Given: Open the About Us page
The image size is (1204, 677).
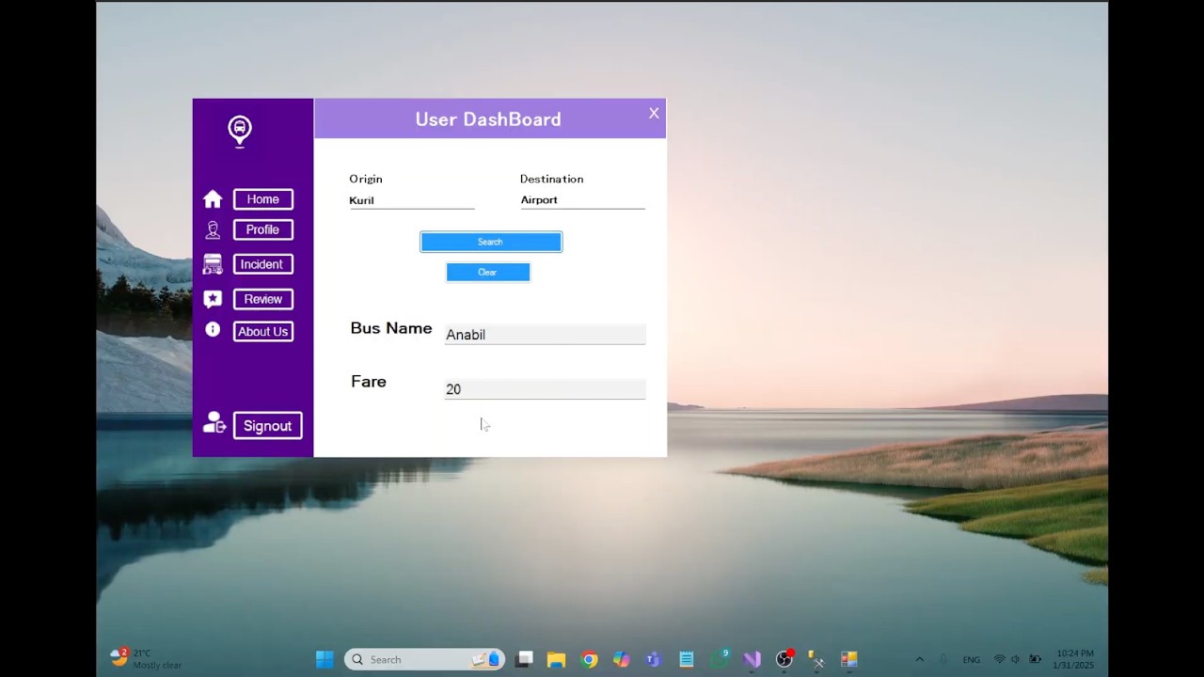Looking at the screenshot, I should click(263, 331).
